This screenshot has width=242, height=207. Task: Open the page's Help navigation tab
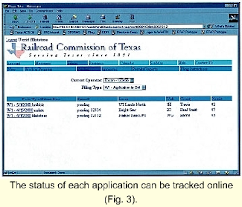(186, 63)
